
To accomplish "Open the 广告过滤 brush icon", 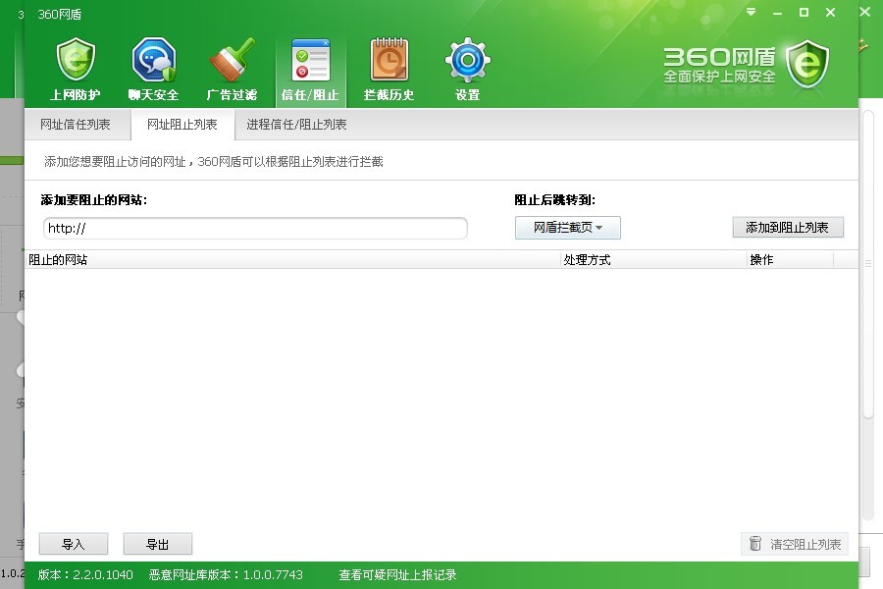I will click(x=232, y=60).
